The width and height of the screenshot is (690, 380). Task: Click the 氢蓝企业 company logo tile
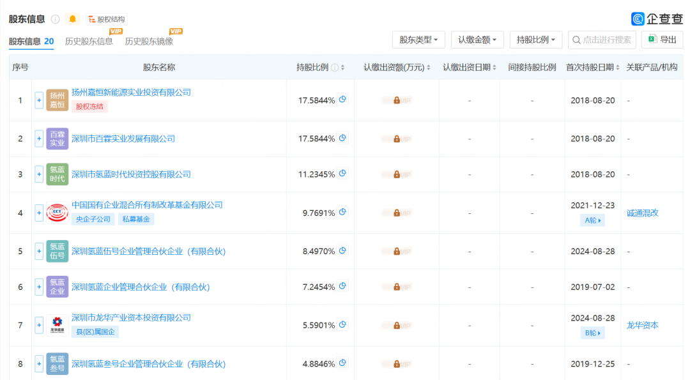click(x=57, y=287)
